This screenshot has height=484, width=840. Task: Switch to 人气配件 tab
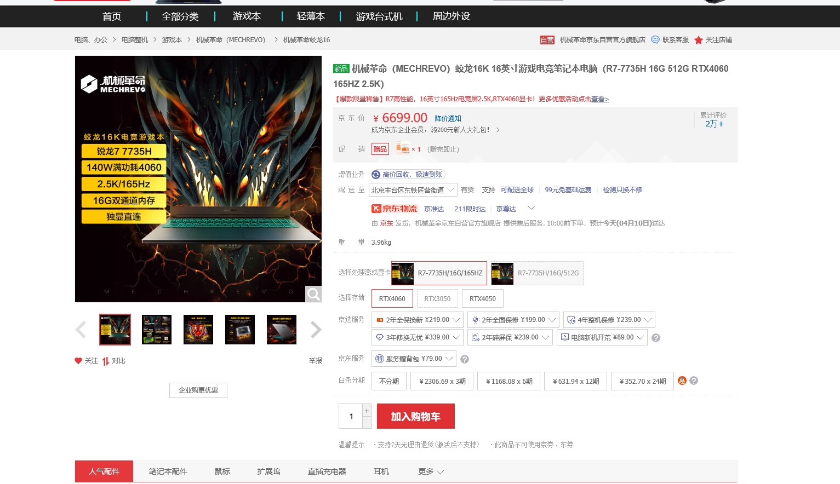104,471
